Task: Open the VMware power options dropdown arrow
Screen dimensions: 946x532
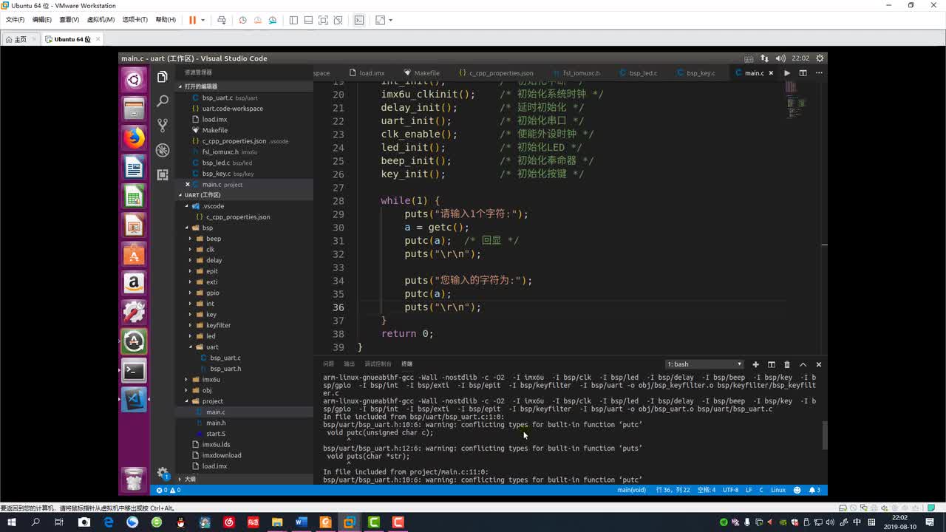Action: 203,20
